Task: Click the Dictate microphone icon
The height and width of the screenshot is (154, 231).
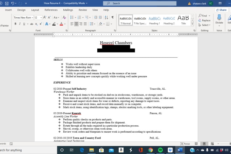Action: [x=219, y=17]
